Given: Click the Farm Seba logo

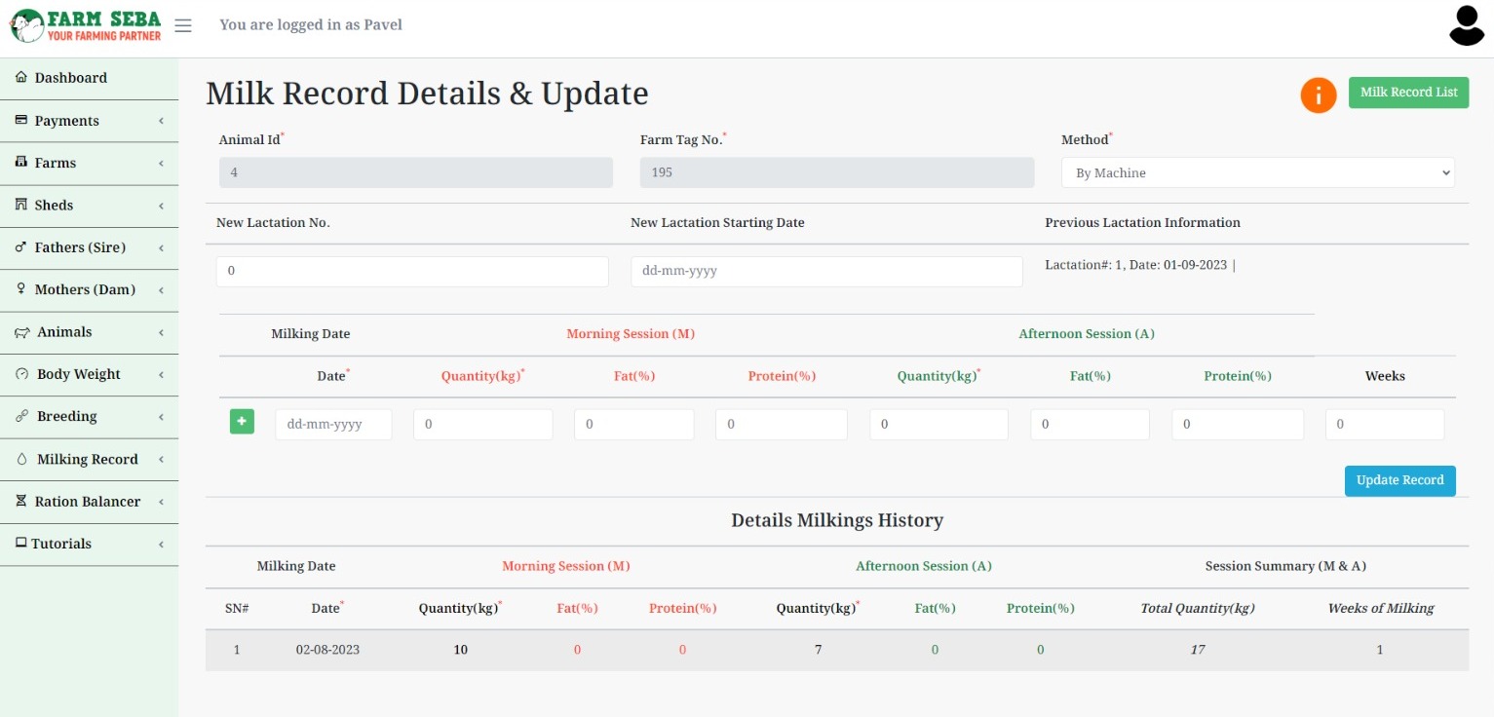Looking at the screenshot, I should tap(86, 25).
